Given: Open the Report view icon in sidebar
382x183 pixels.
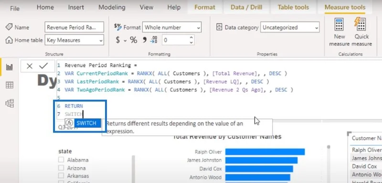Looking at the screenshot, I should 9,67.
